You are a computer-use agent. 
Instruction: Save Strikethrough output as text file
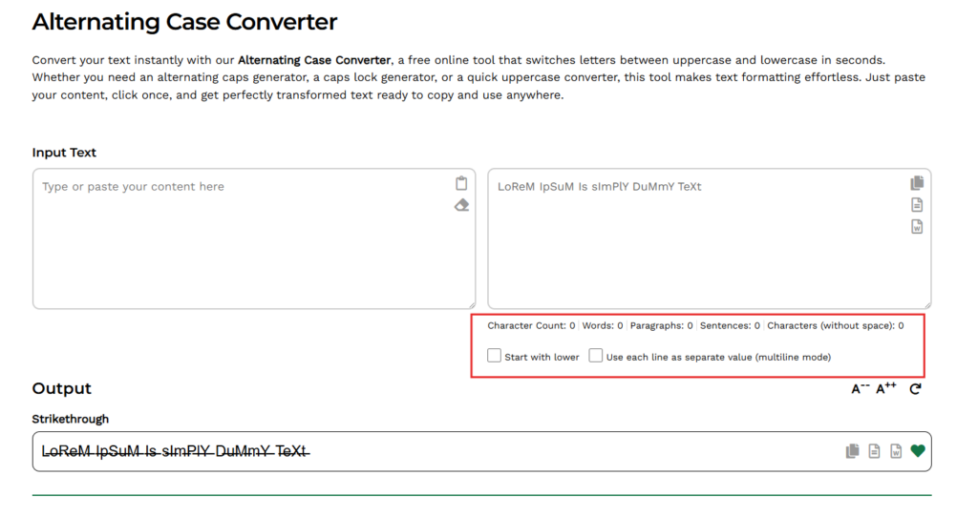[875, 451]
